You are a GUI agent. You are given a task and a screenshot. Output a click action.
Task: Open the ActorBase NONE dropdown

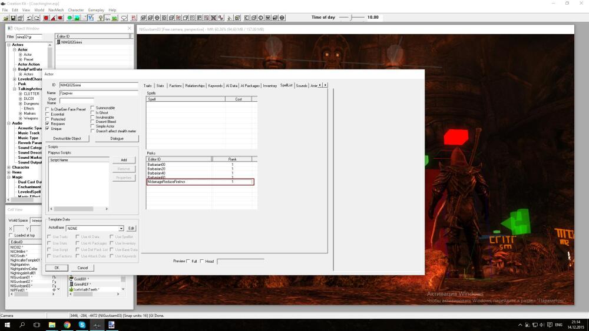(x=121, y=228)
